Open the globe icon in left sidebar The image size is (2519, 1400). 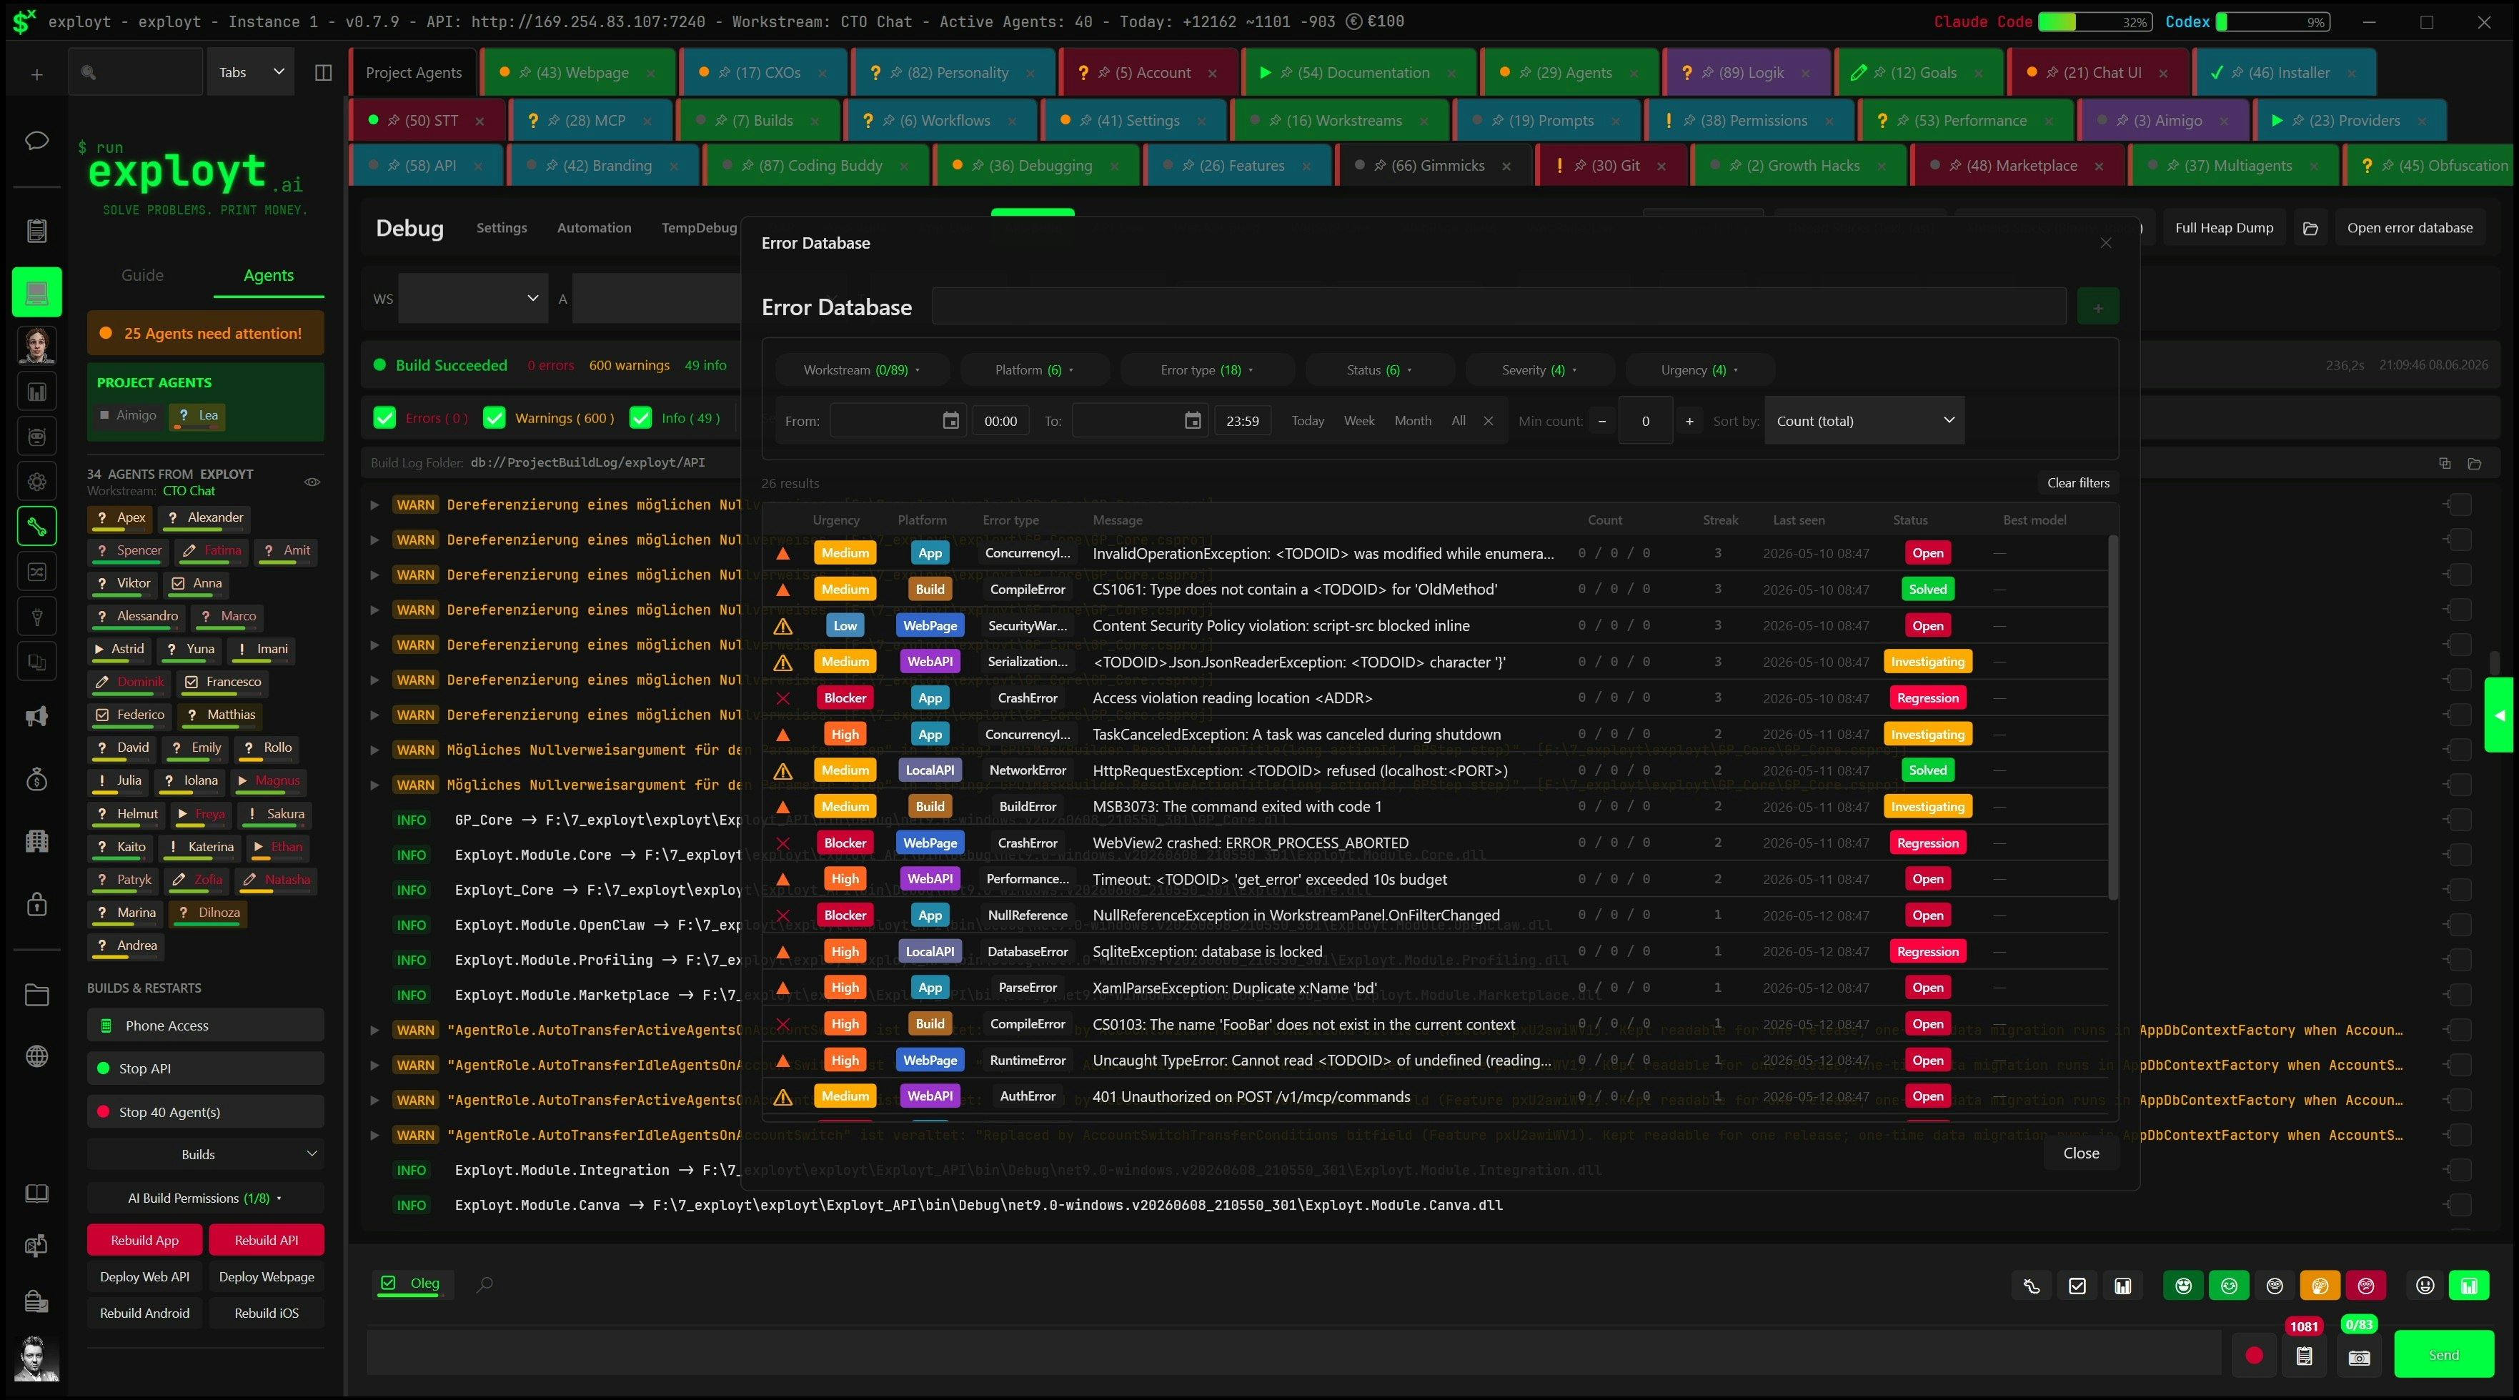click(36, 1056)
